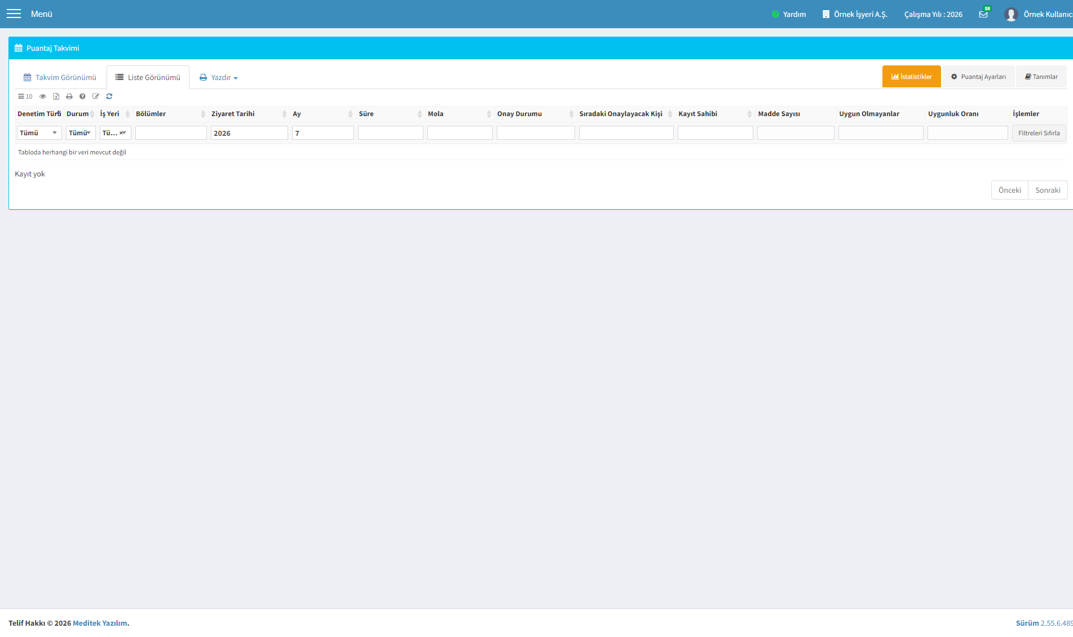The width and height of the screenshot is (1073, 637).
Task: Click the edit pencil icon in toolbar
Action: tap(96, 96)
